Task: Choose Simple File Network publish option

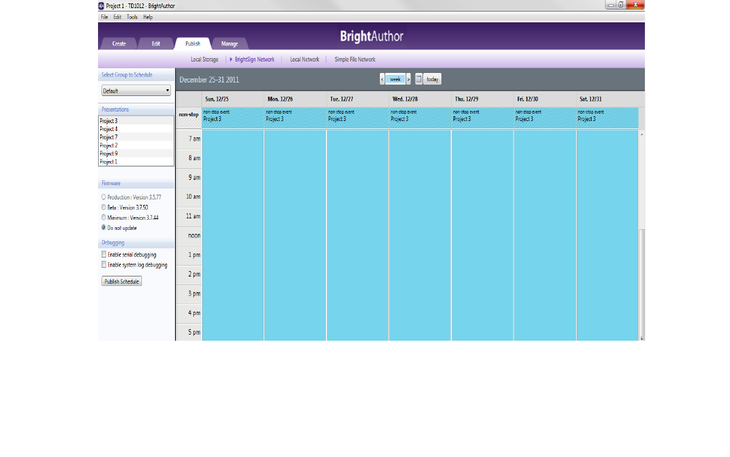Action: [355, 59]
